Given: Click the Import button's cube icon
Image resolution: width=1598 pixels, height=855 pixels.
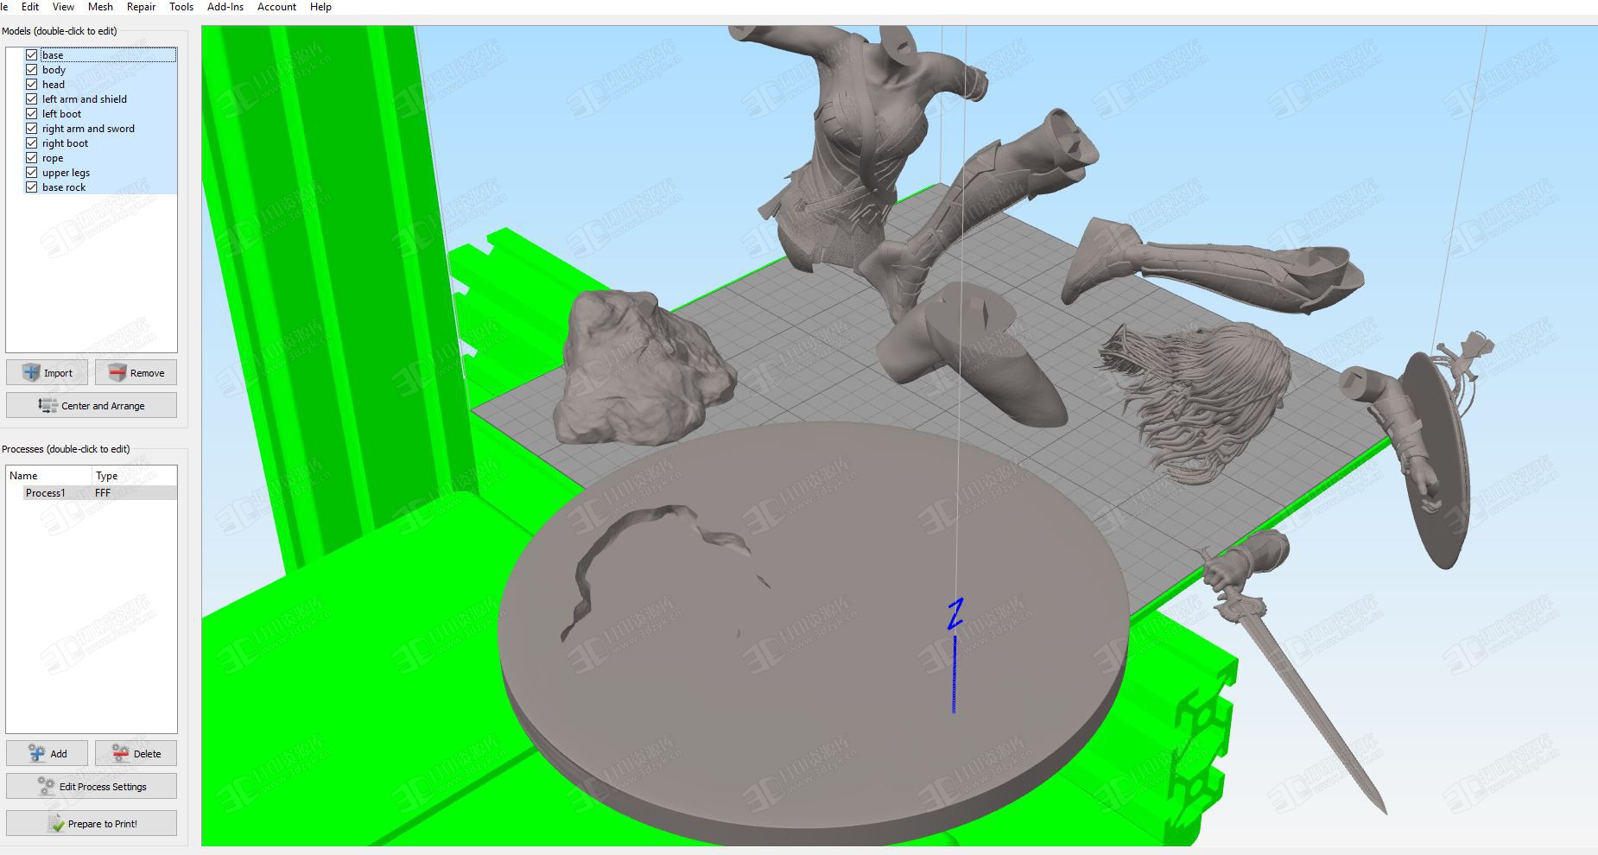Looking at the screenshot, I should (32, 372).
